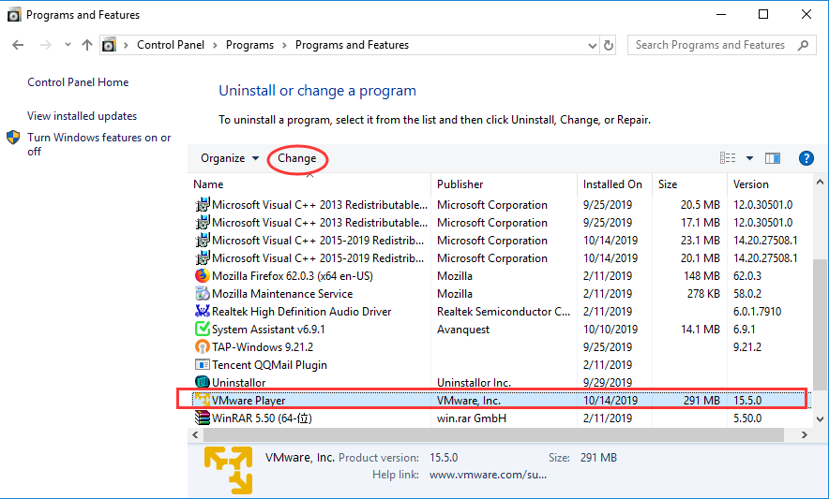Open Turn Windows features on or off

(x=99, y=144)
